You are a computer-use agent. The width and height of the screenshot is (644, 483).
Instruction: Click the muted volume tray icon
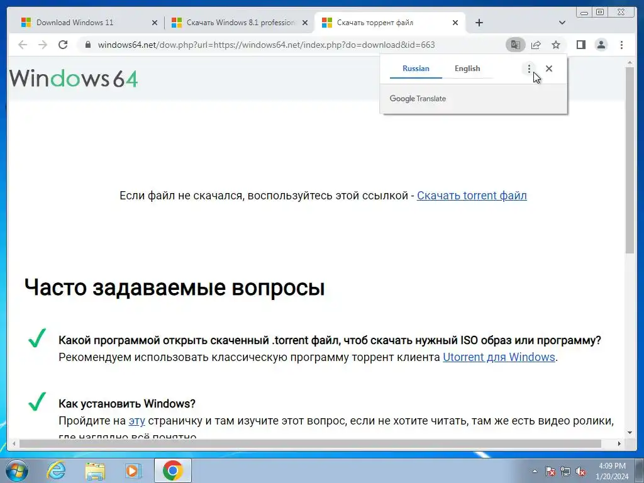[580, 471]
